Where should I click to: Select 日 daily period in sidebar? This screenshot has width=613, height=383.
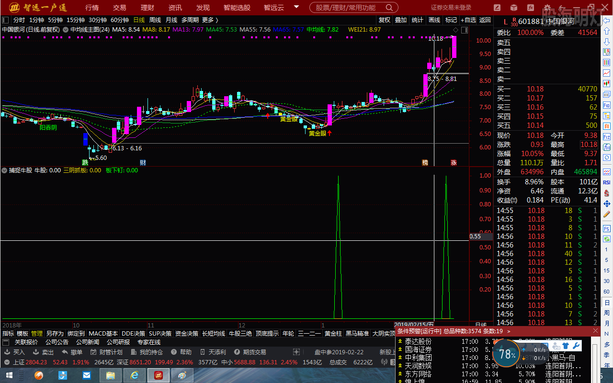[607, 303]
